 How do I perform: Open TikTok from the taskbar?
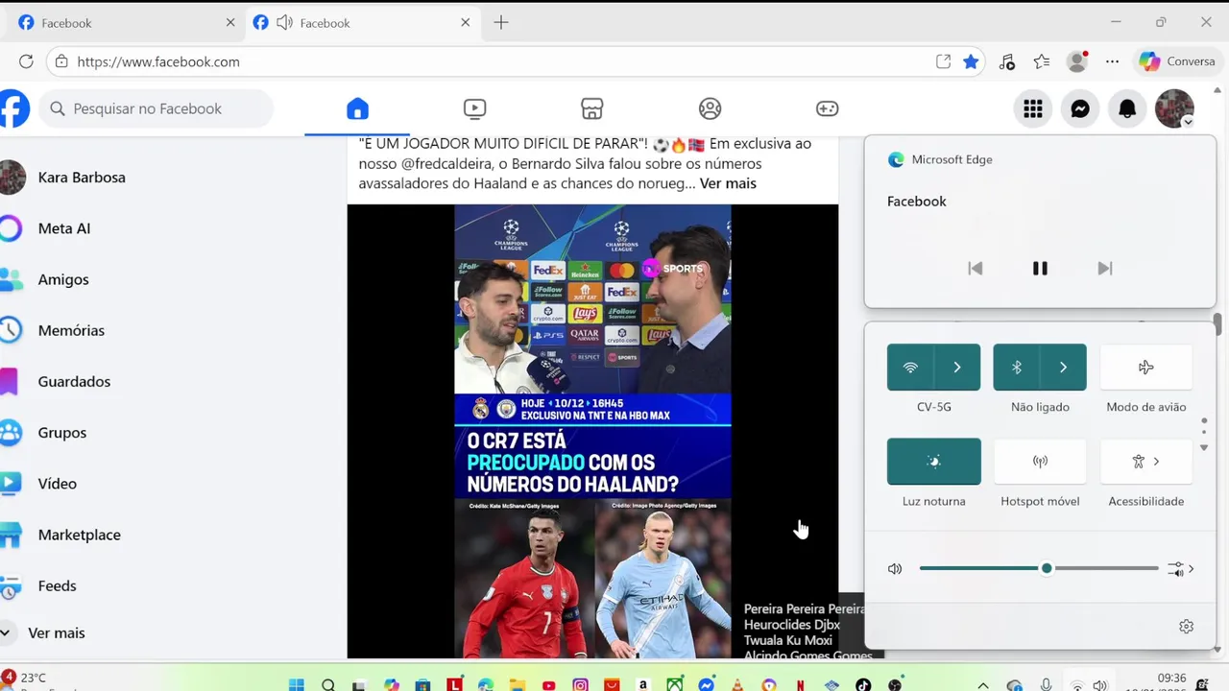[x=863, y=685]
